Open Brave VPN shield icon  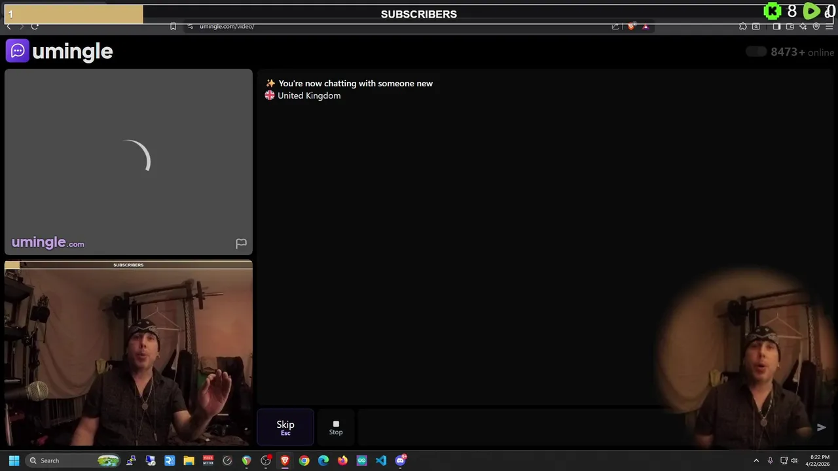click(x=816, y=26)
